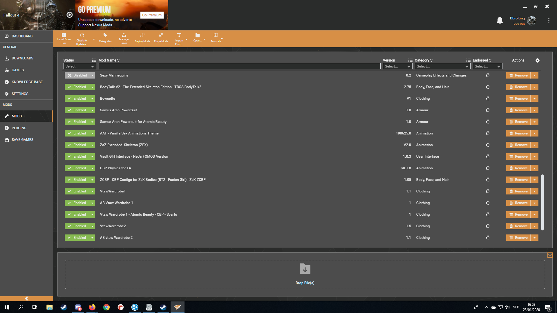This screenshot has height=313, width=557.
Task: Open Knowledge Base page
Action: [26, 82]
